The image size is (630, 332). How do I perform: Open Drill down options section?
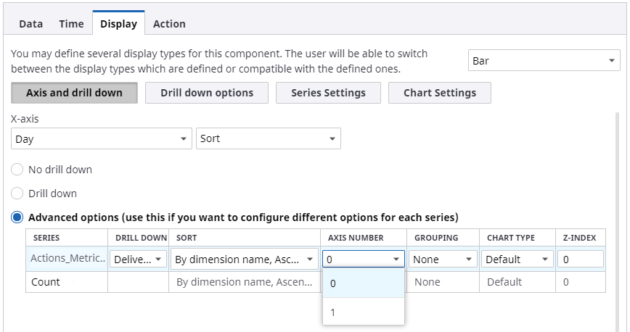pos(207,93)
